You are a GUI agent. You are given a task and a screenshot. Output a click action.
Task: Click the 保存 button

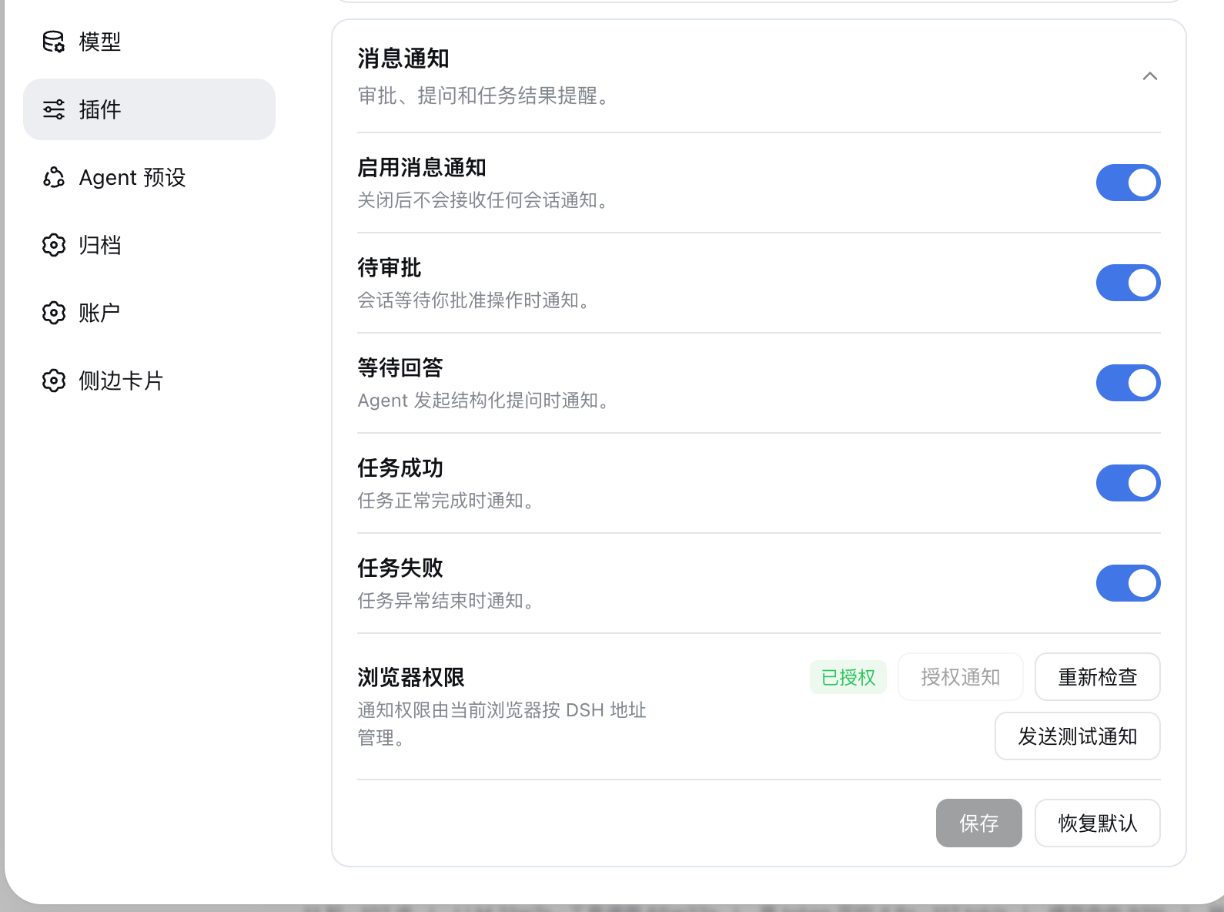pos(979,823)
